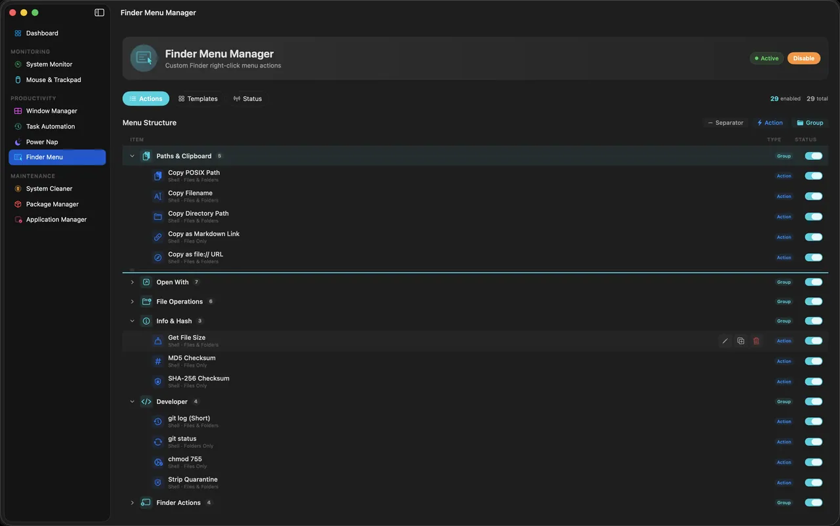The width and height of the screenshot is (840, 526).
Task: Toggle the sidebar visibility icon
Action: [99, 12]
